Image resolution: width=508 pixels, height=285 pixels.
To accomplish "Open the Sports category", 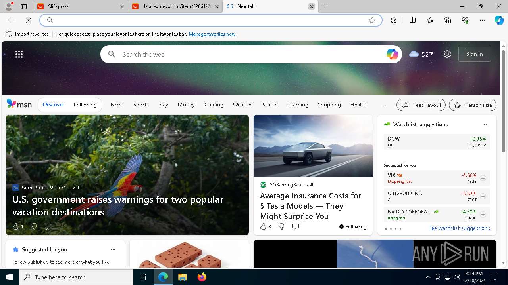I will coord(141,104).
